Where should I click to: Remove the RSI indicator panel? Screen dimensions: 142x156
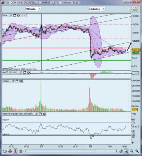click(x=44, y=114)
